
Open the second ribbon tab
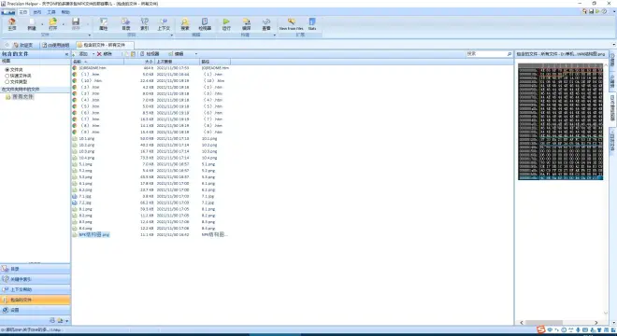(x=37, y=12)
